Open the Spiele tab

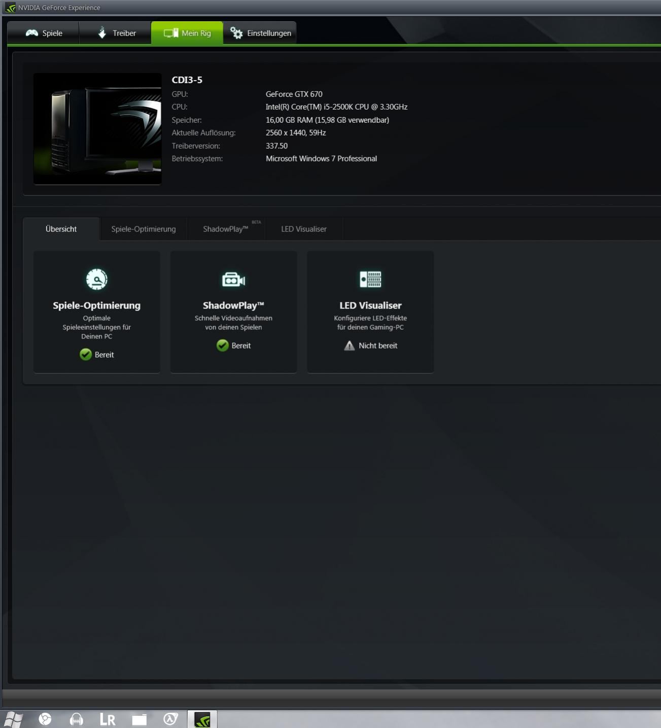click(x=44, y=33)
